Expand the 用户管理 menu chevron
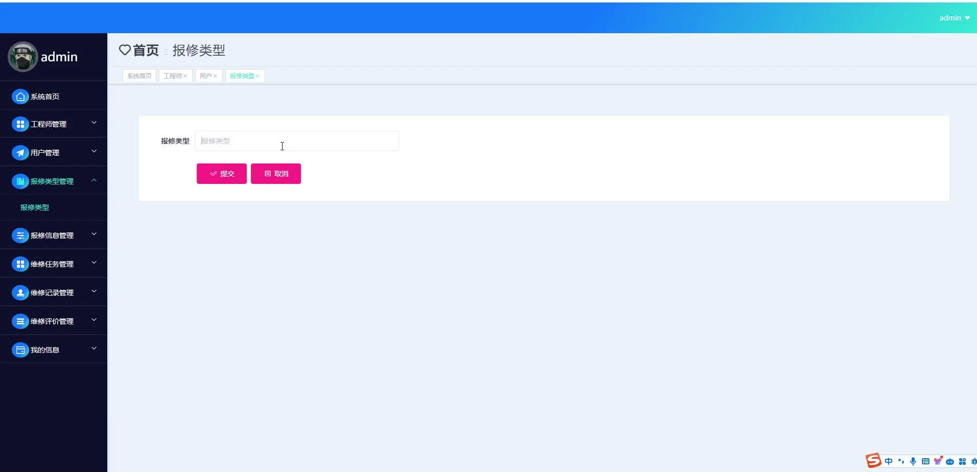This screenshot has height=472, width=977. 94,151
